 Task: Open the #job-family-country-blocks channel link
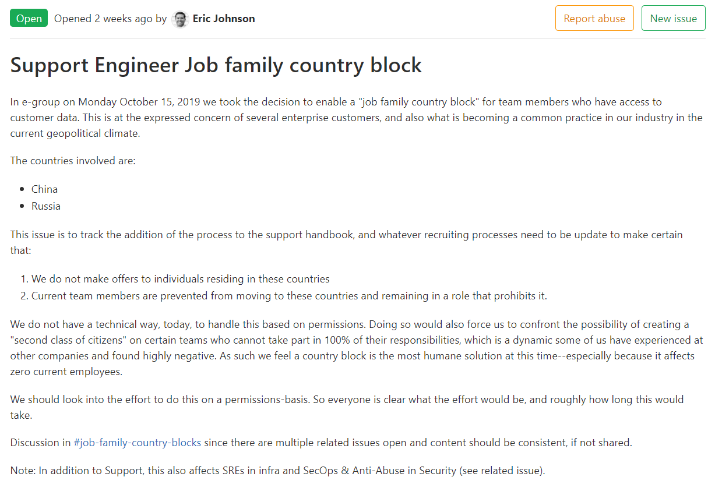pos(138,443)
